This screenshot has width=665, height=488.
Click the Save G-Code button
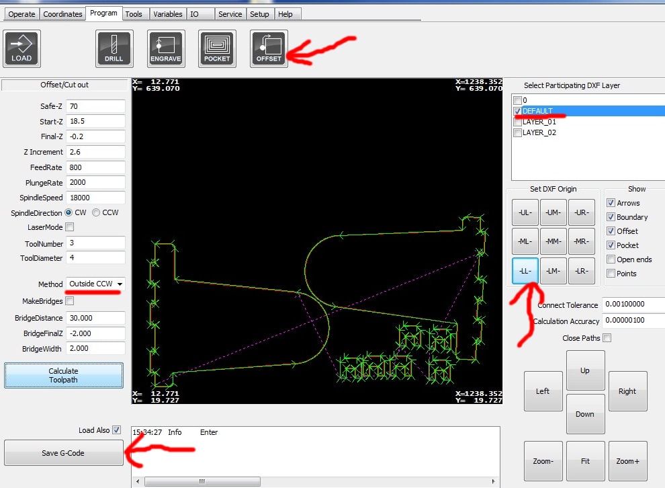click(x=64, y=453)
